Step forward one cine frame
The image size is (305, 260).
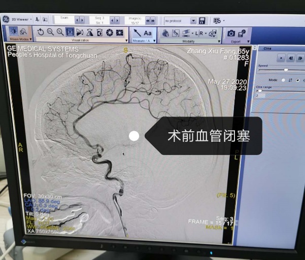tap(300, 58)
